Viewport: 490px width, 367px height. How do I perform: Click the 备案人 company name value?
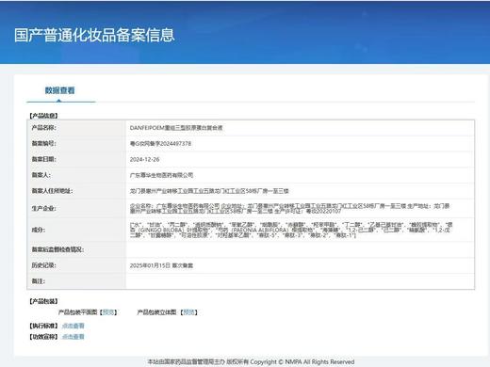161,175
